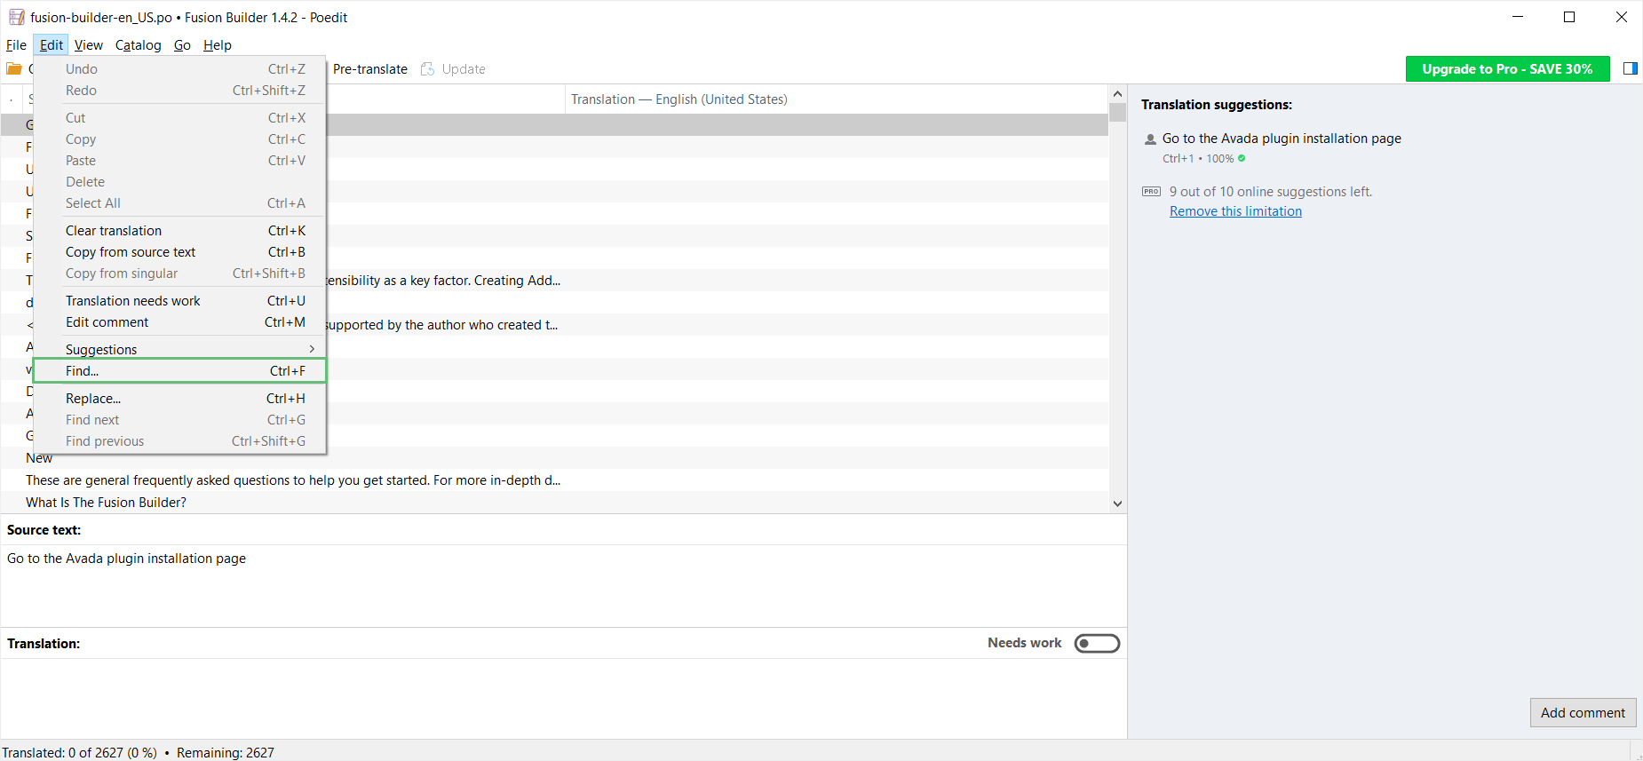
Task: Click the list scrollbar thumb
Action: (x=1117, y=112)
